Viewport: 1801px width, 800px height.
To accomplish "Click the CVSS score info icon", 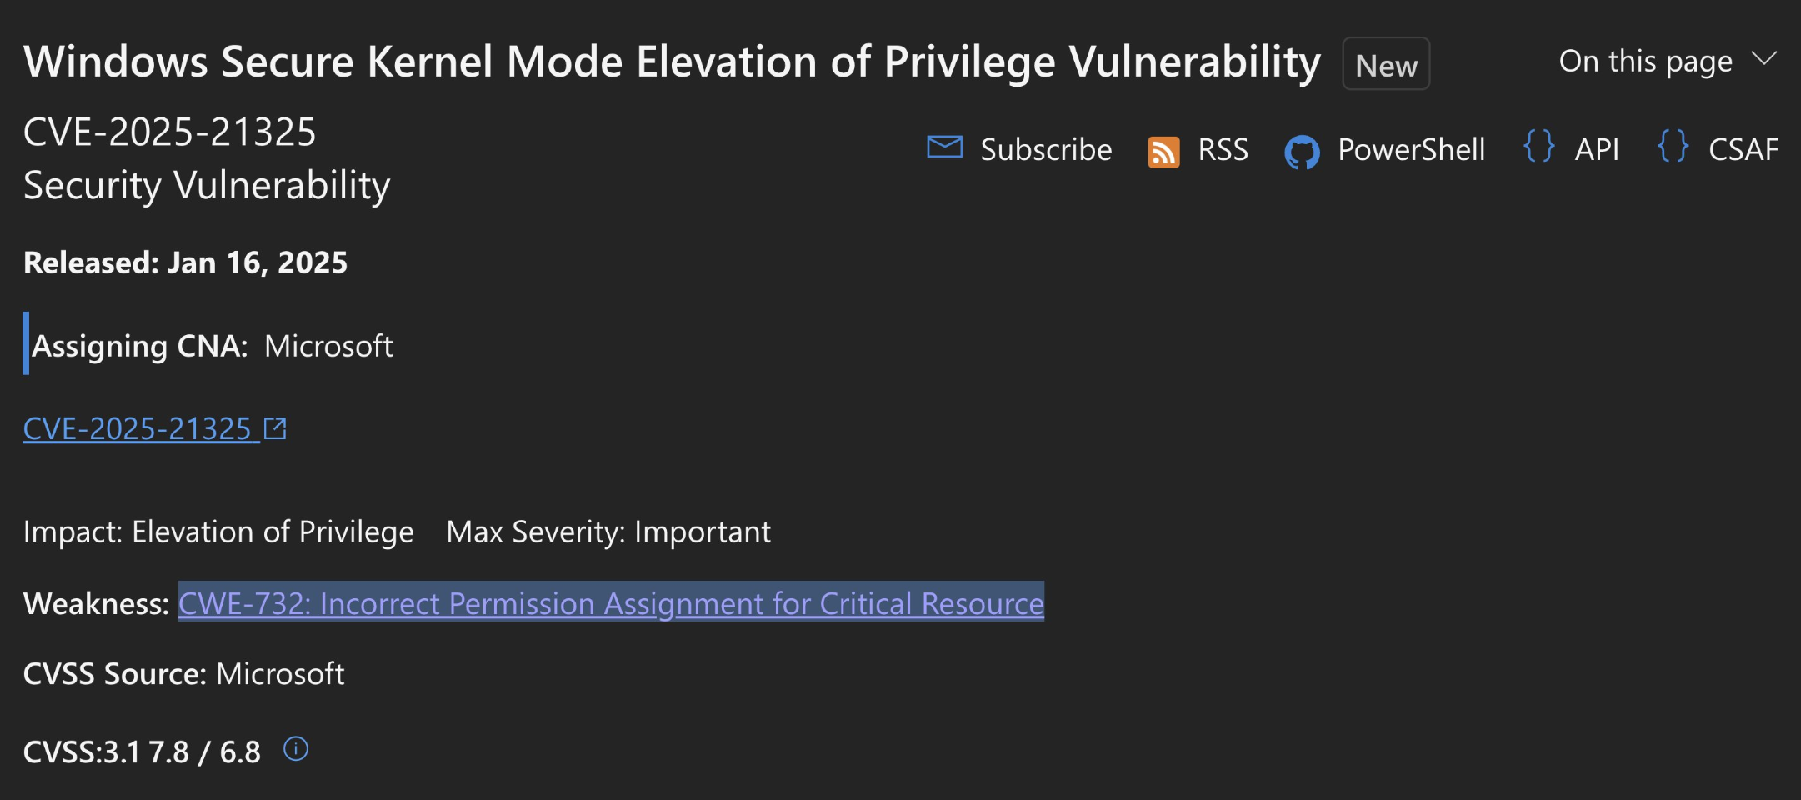I will [x=296, y=749].
